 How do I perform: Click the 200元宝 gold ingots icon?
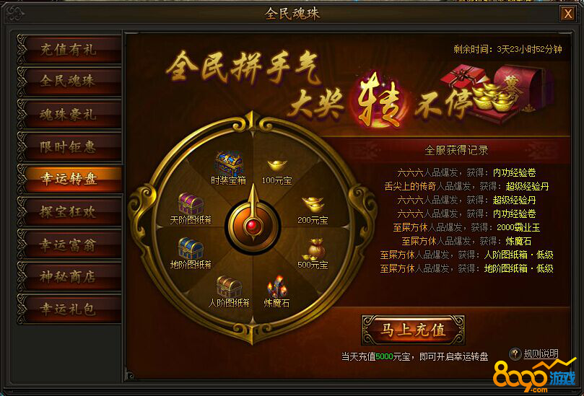click(313, 205)
